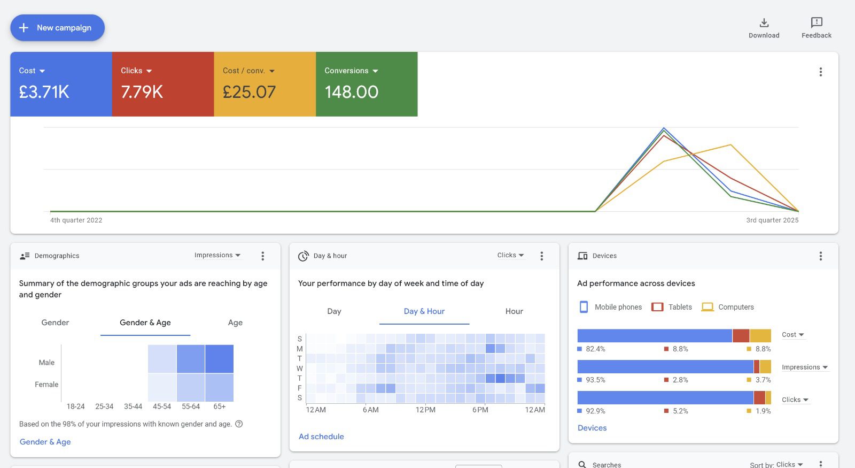Click the Conversions metric tile
The image size is (855, 468).
coord(367,84)
